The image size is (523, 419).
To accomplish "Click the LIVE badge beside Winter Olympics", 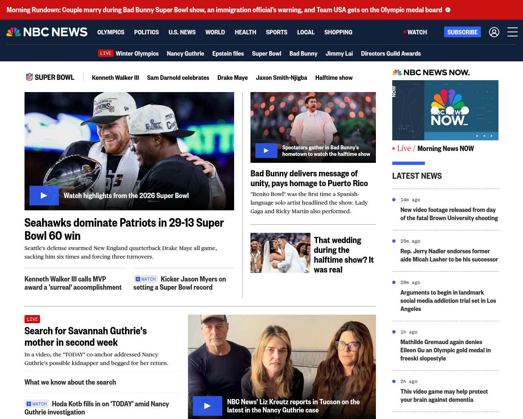I will (x=105, y=53).
